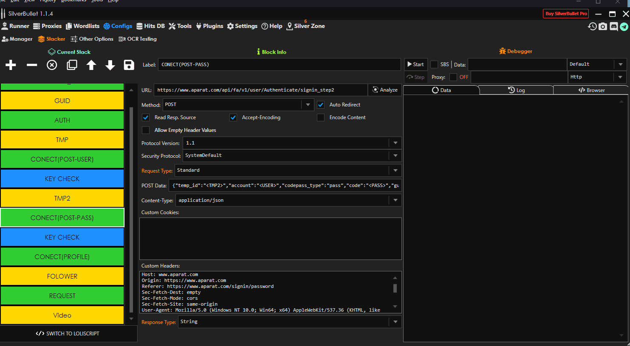The height and width of the screenshot is (346, 630).
Task: Open Request Type dropdown
Action: click(x=288, y=170)
